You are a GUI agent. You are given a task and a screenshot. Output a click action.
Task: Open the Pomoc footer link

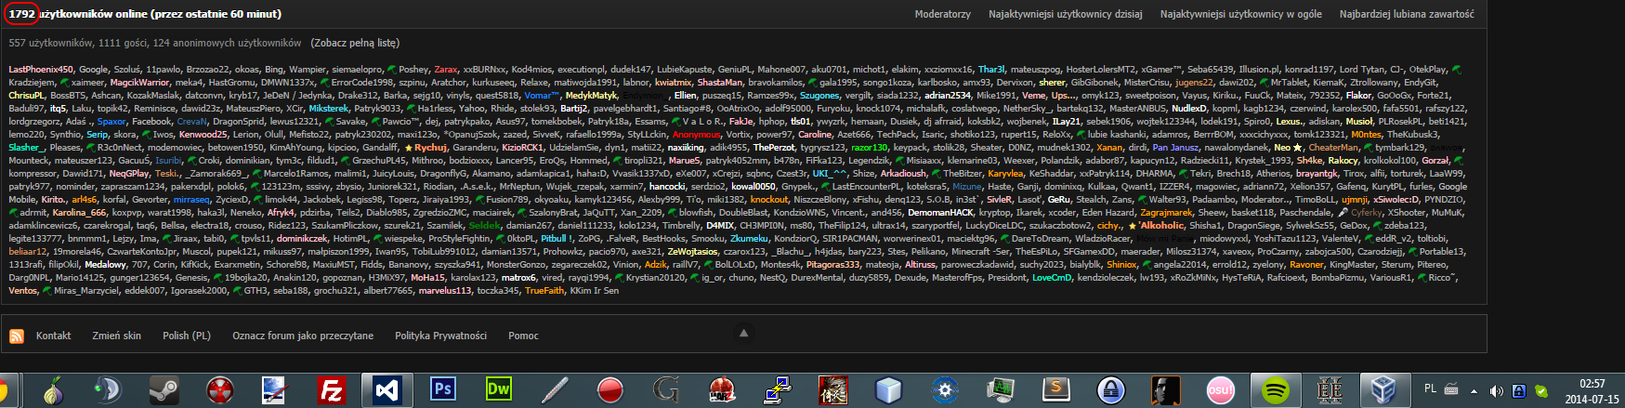tap(523, 336)
